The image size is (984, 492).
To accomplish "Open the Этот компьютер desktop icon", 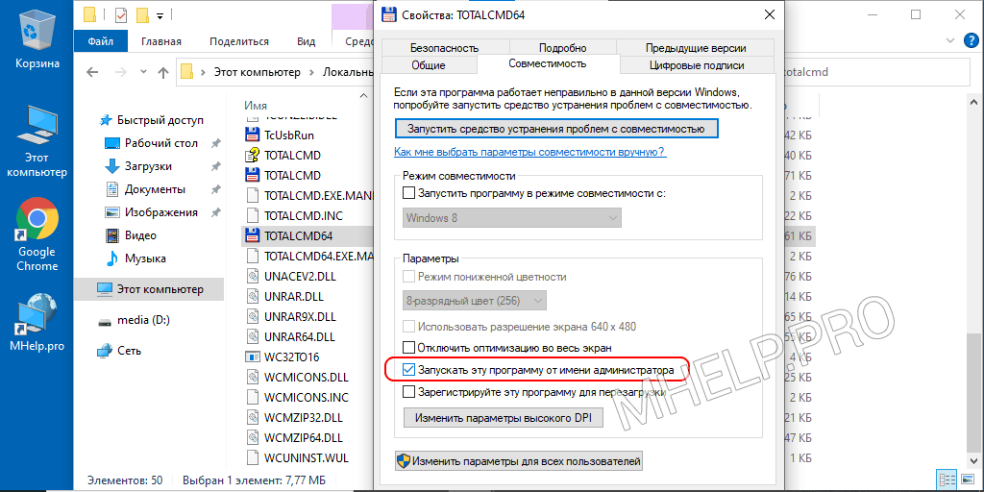I will [38, 141].
